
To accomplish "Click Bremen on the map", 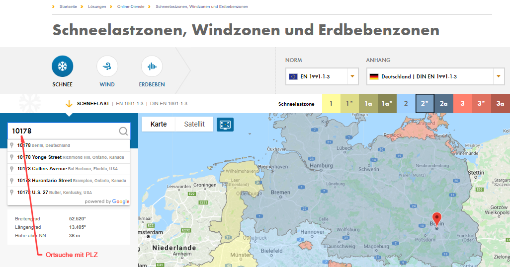I will point(280,193).
